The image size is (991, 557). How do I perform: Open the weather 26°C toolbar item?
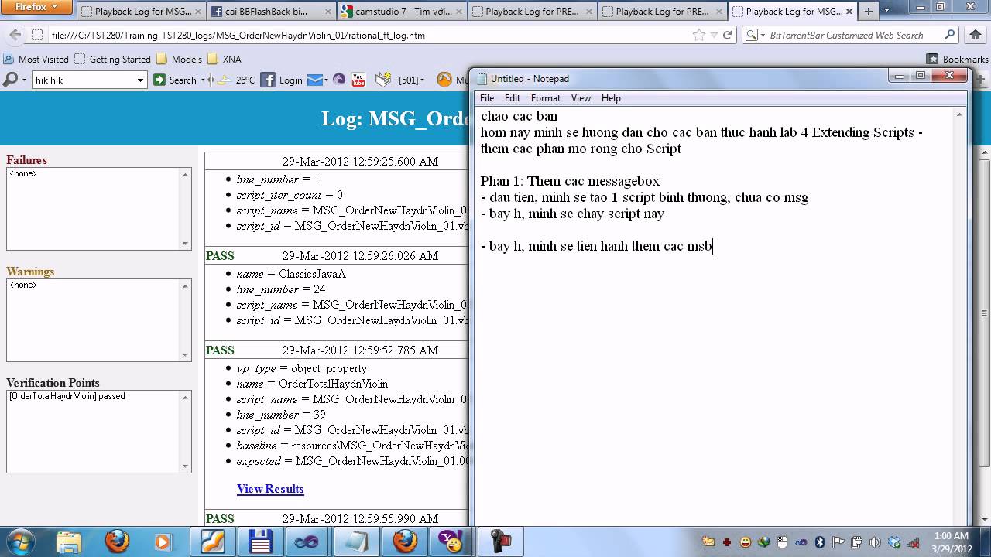(x=238, y=80)
